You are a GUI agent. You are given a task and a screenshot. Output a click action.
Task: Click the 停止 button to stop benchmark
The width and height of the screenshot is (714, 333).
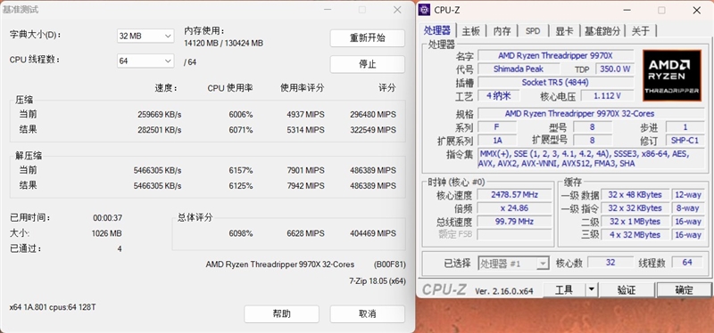pyautogui.click(x=367, y=64)
